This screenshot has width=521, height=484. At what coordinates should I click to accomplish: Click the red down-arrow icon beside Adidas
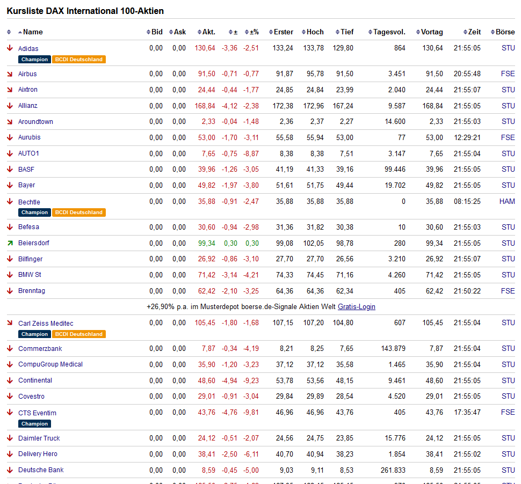pyautogui.click(x=10, y=48)
